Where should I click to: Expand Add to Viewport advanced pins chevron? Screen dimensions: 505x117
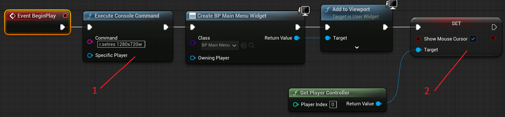pos(357,47)
